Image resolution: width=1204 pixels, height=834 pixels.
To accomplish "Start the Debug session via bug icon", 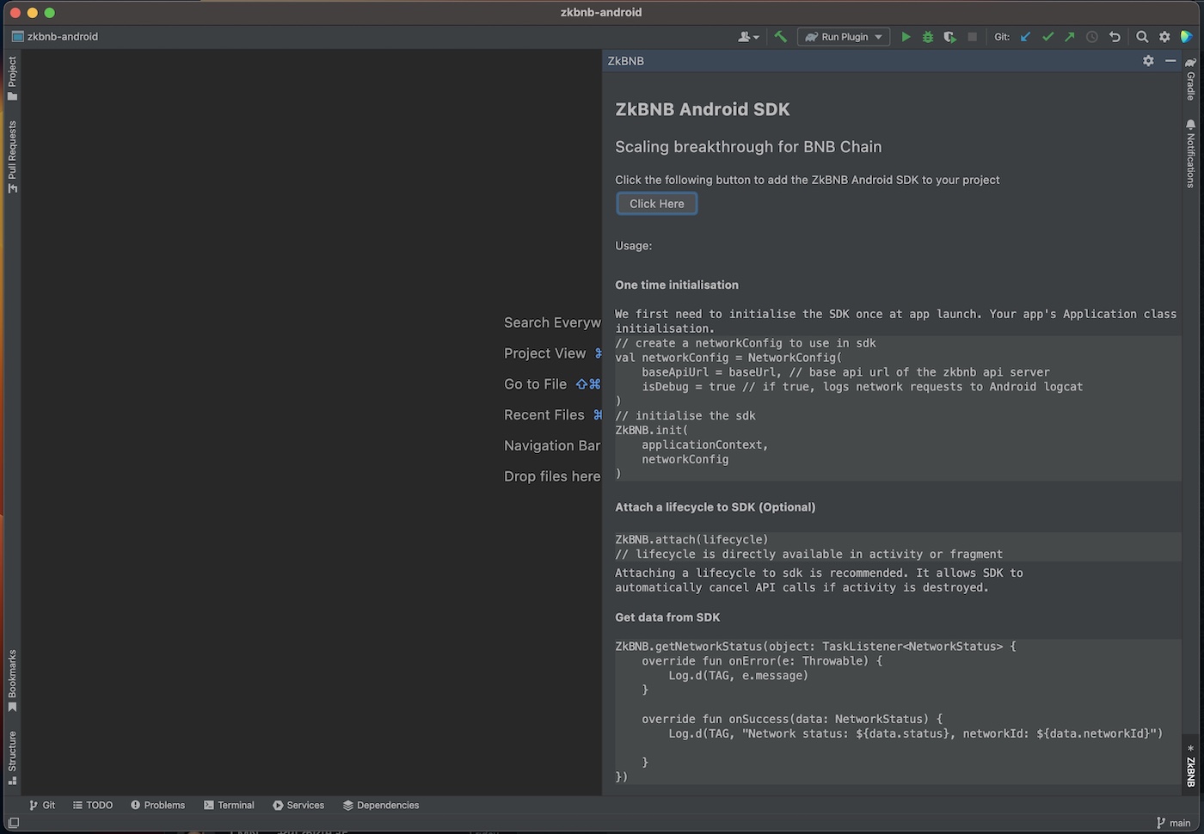I will click(x=927, y=36).
